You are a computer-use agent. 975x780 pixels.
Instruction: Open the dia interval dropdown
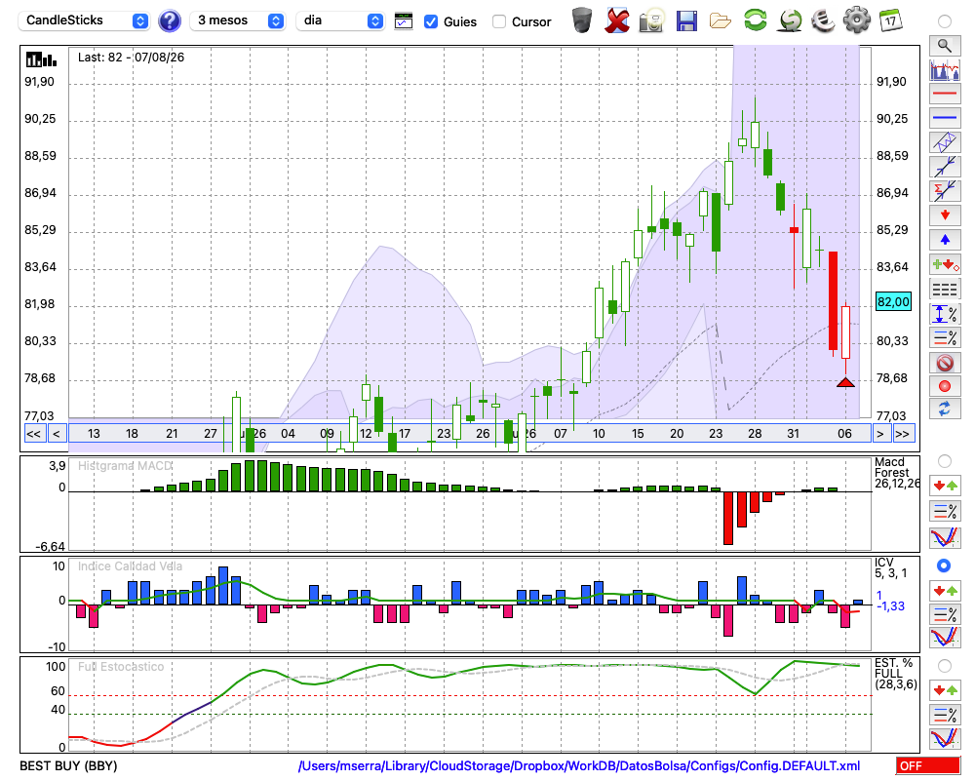pyautogui.click(x=339, y=20)
